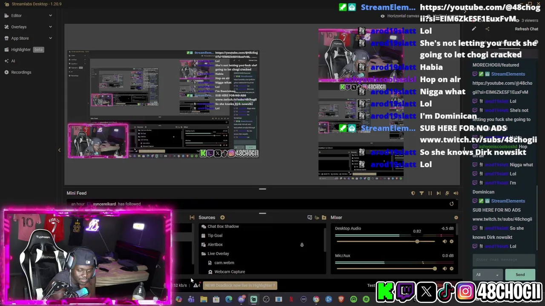The width and height of the screenshot is (545, 306).
Task: Open Microsoft Edge from the taskbar
Action: pos(229,300)
